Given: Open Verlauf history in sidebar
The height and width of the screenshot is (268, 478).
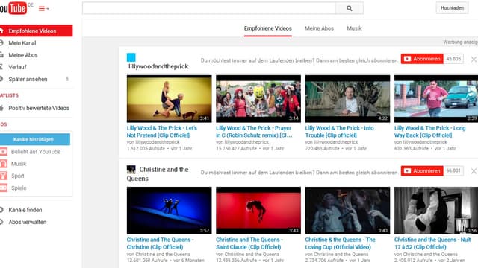Looking at the screenshot, I should [17, 67].
